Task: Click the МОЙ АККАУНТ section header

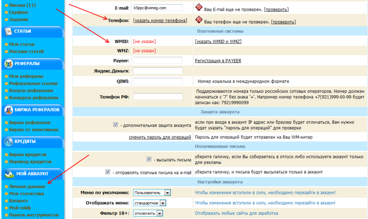Action: point(33,174)
